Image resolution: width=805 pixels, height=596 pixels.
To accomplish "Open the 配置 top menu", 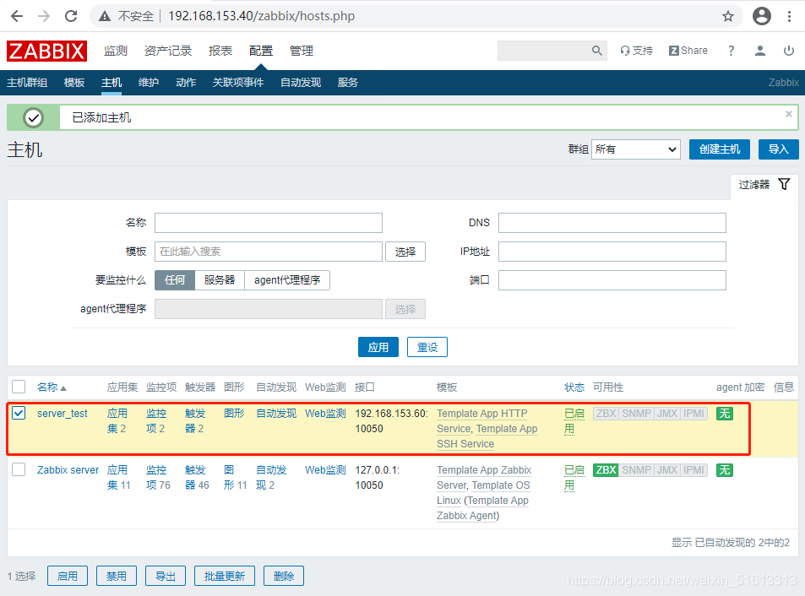I will coord(261,51).
